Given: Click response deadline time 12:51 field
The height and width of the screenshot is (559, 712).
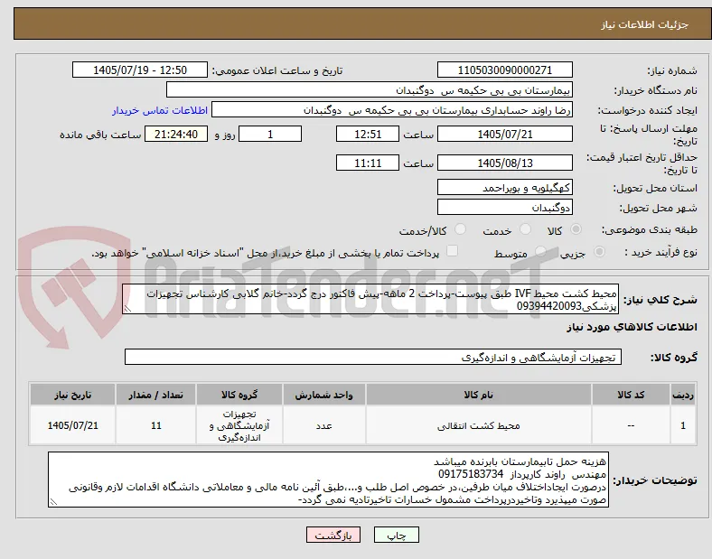Looking at the screenshot, I should click(x=368, y=134).
